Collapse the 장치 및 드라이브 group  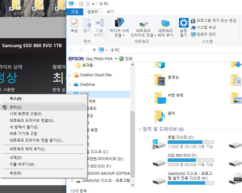coord(140,129)
